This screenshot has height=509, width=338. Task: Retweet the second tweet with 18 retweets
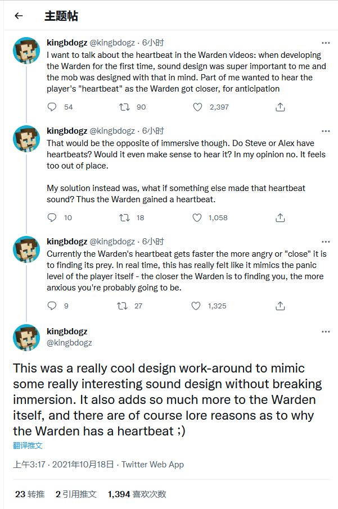coord(124,217)
